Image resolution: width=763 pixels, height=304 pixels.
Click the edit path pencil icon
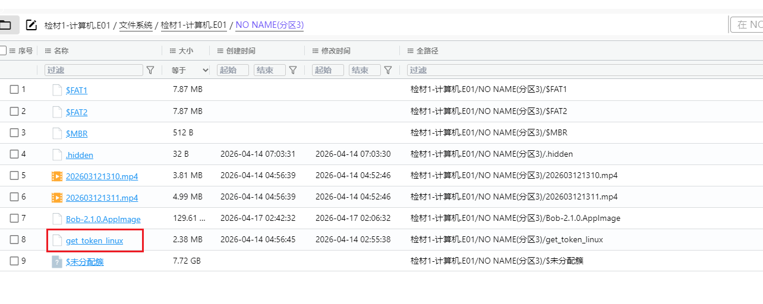click(x=31, y=25)
